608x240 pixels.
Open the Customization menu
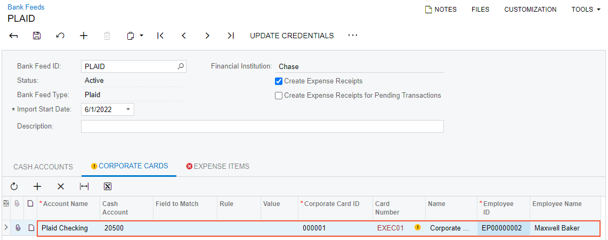(530, 10)
